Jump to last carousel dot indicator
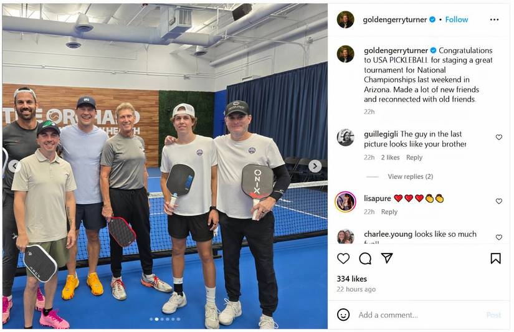This screenshot has width=514, height=332. pyautogui.click(x=178, y=319)
